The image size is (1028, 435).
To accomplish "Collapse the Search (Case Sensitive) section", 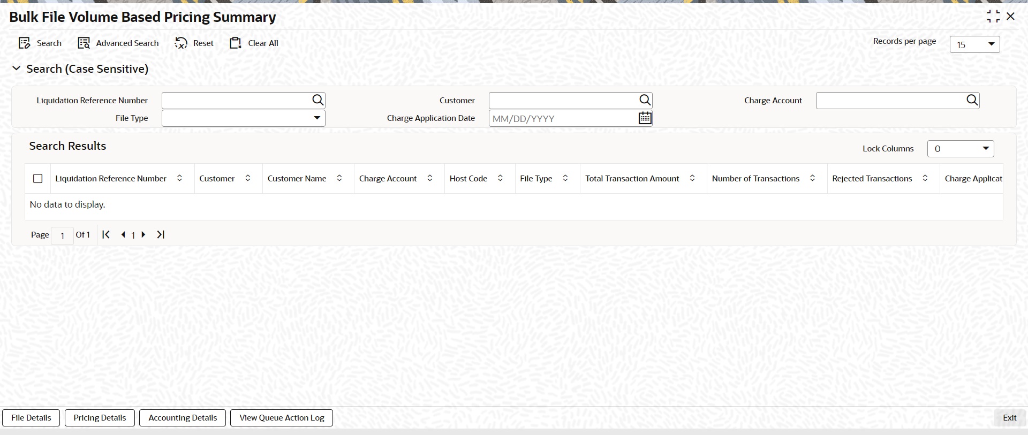I will pyautogui.click(x=17, y=68).
